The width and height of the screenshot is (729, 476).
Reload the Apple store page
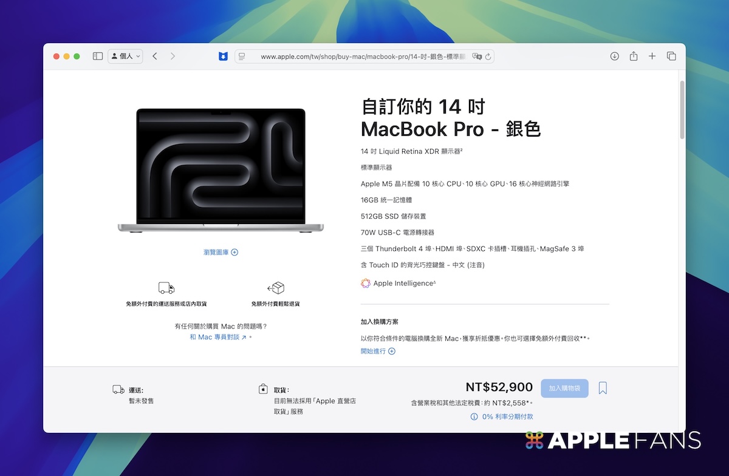click(x=488, y=56)
